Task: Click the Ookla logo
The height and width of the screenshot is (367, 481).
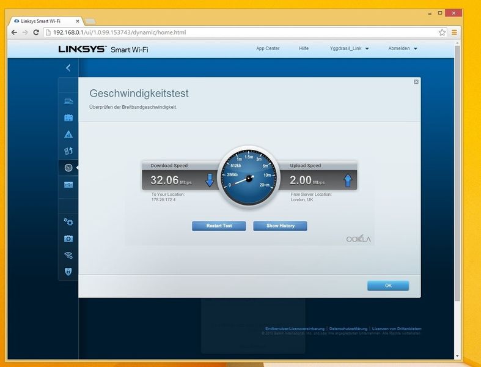Action: (x=358, y=239)
